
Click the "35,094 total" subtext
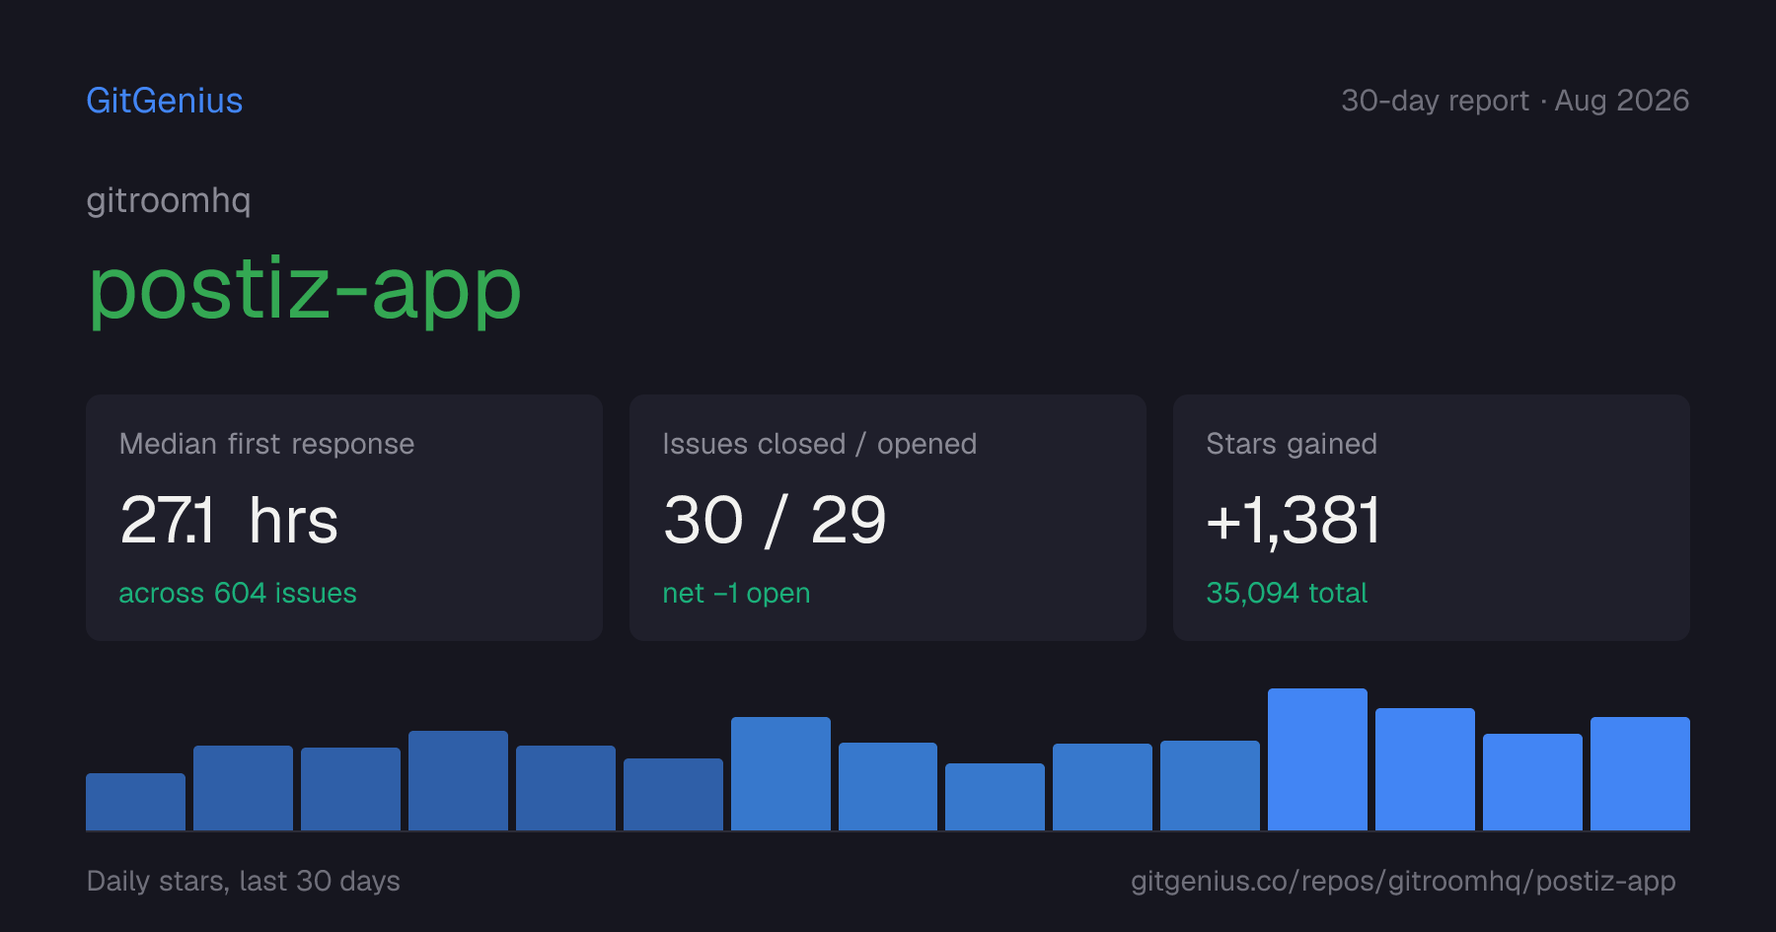coord(1287,593)
